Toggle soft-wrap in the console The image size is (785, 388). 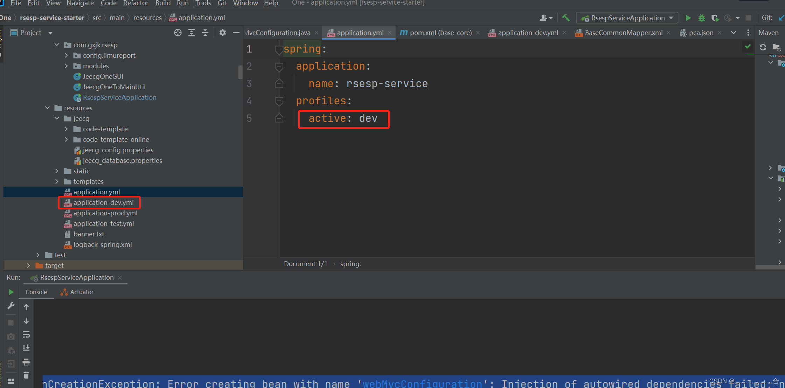(x=26, y=335)
